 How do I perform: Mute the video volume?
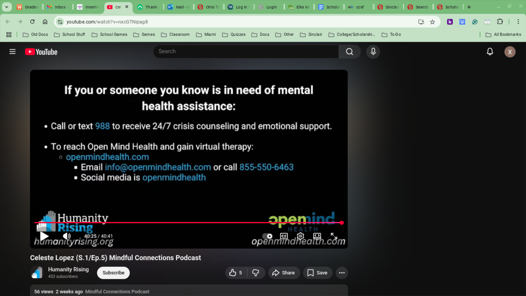click(67, 236)
